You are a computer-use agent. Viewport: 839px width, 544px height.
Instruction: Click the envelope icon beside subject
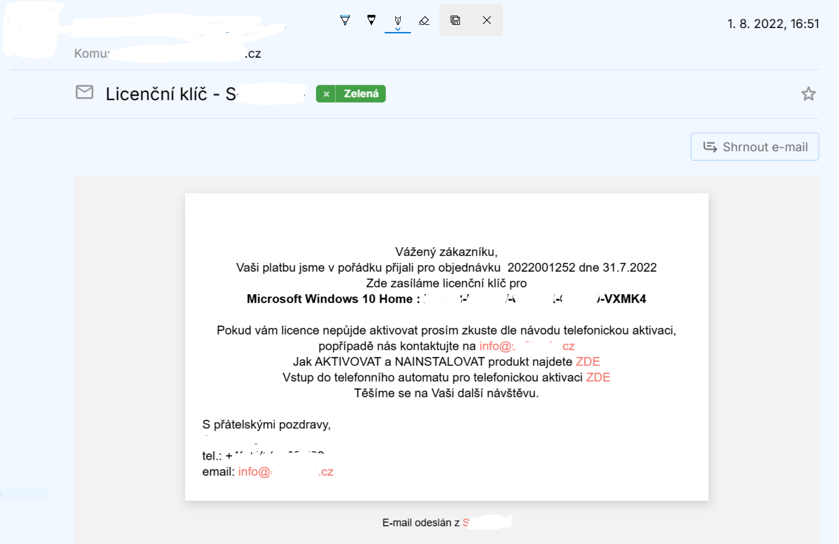tap(84, 92)
